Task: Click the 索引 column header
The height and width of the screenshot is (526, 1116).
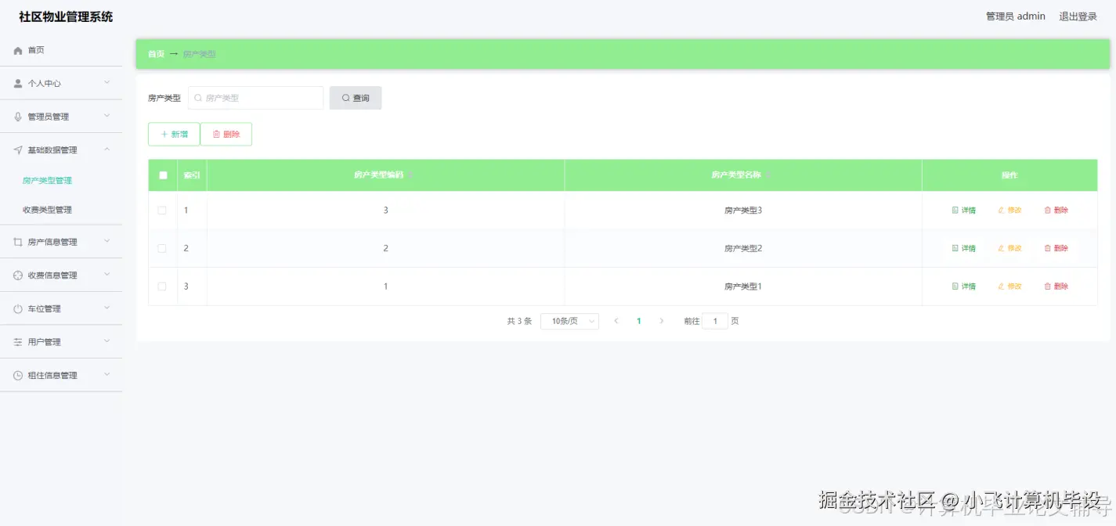Action: [192, 175]
